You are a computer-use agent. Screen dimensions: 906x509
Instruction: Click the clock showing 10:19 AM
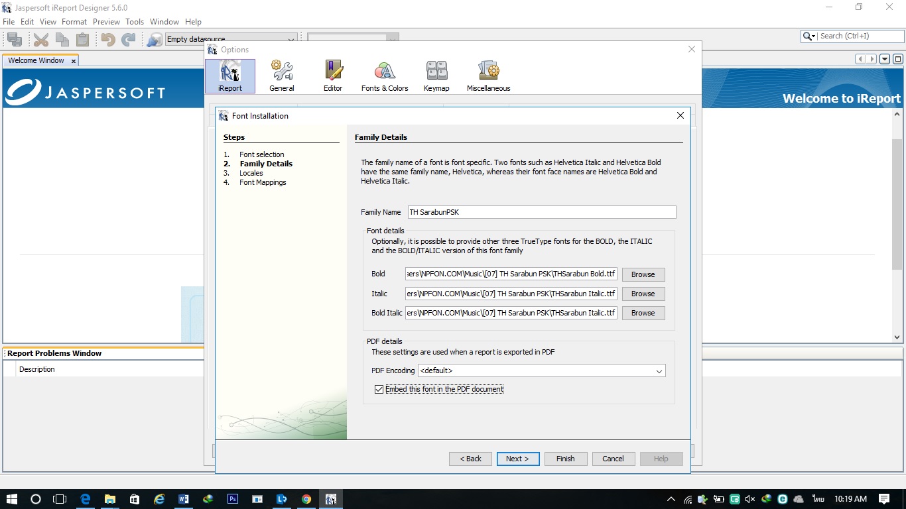pos(851,499)
